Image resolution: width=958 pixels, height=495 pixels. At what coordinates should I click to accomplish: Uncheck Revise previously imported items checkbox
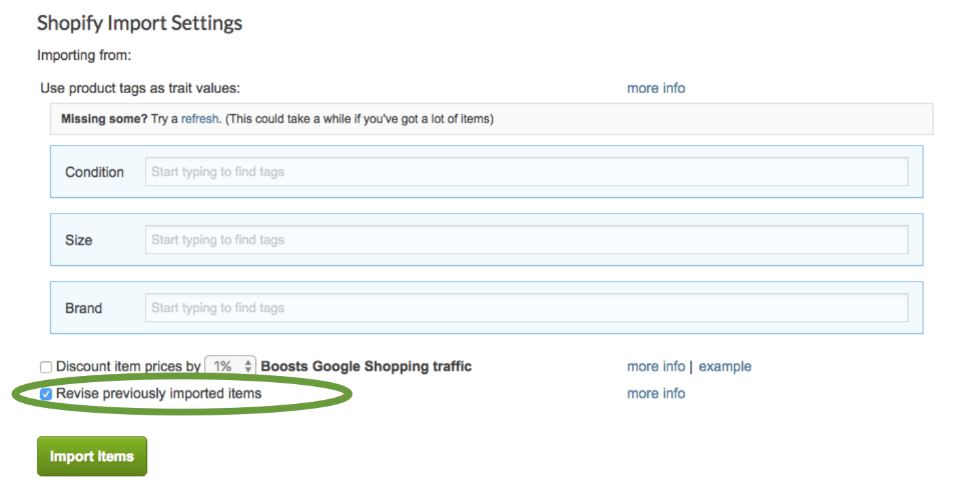(x=46, y=394)
